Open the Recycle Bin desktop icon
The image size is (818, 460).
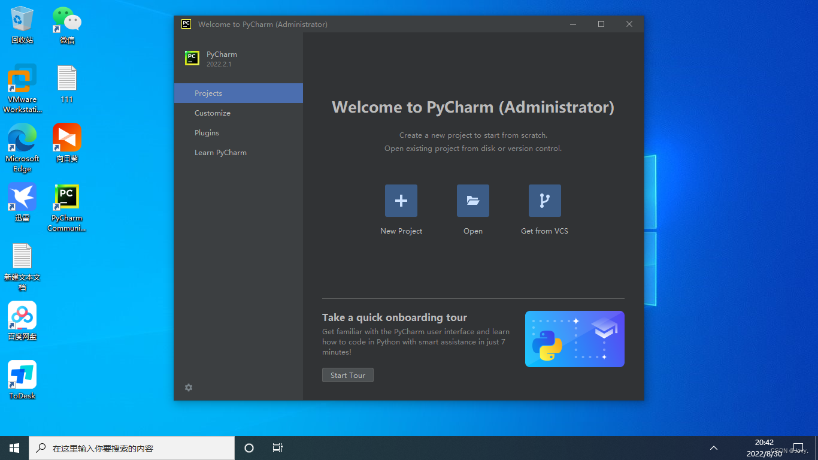click(x=22, y=25)
